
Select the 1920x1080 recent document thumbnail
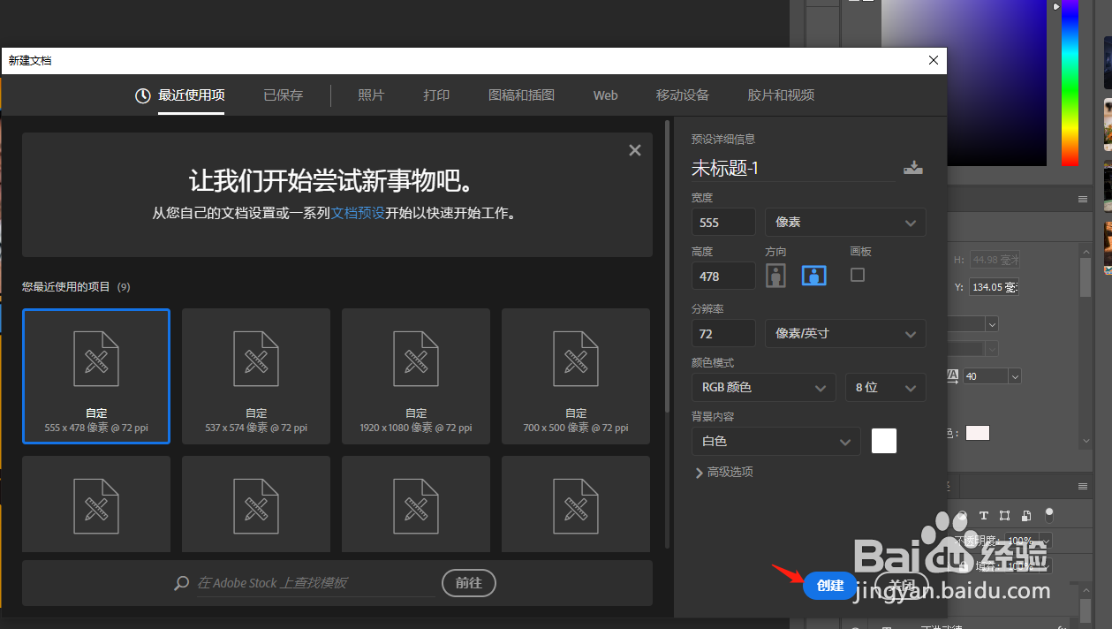(x=415, y=375)
